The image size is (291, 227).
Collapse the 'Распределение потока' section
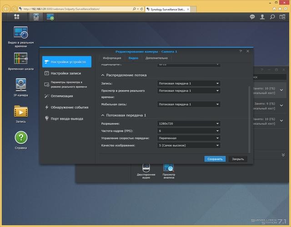(x=103, y=75)
